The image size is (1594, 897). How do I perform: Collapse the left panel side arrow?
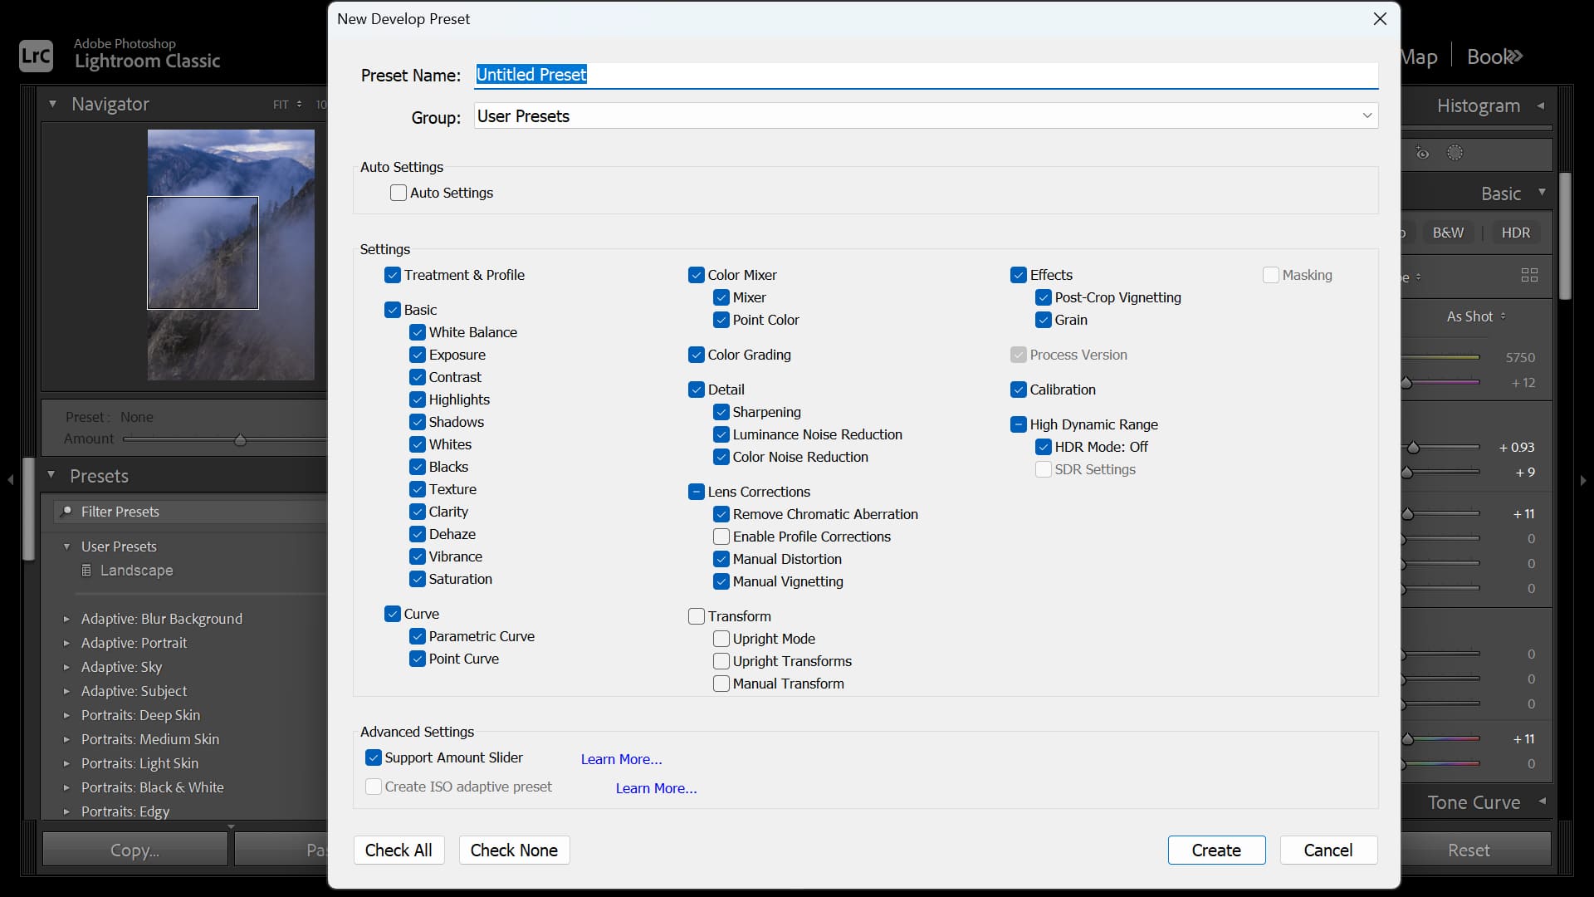click(11, 480)
